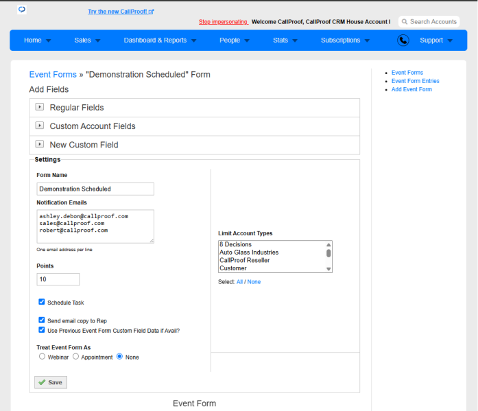Open the Home dropdown arrow
The height and width of the screenshot is (411, 478).
(x=49, y=40)
